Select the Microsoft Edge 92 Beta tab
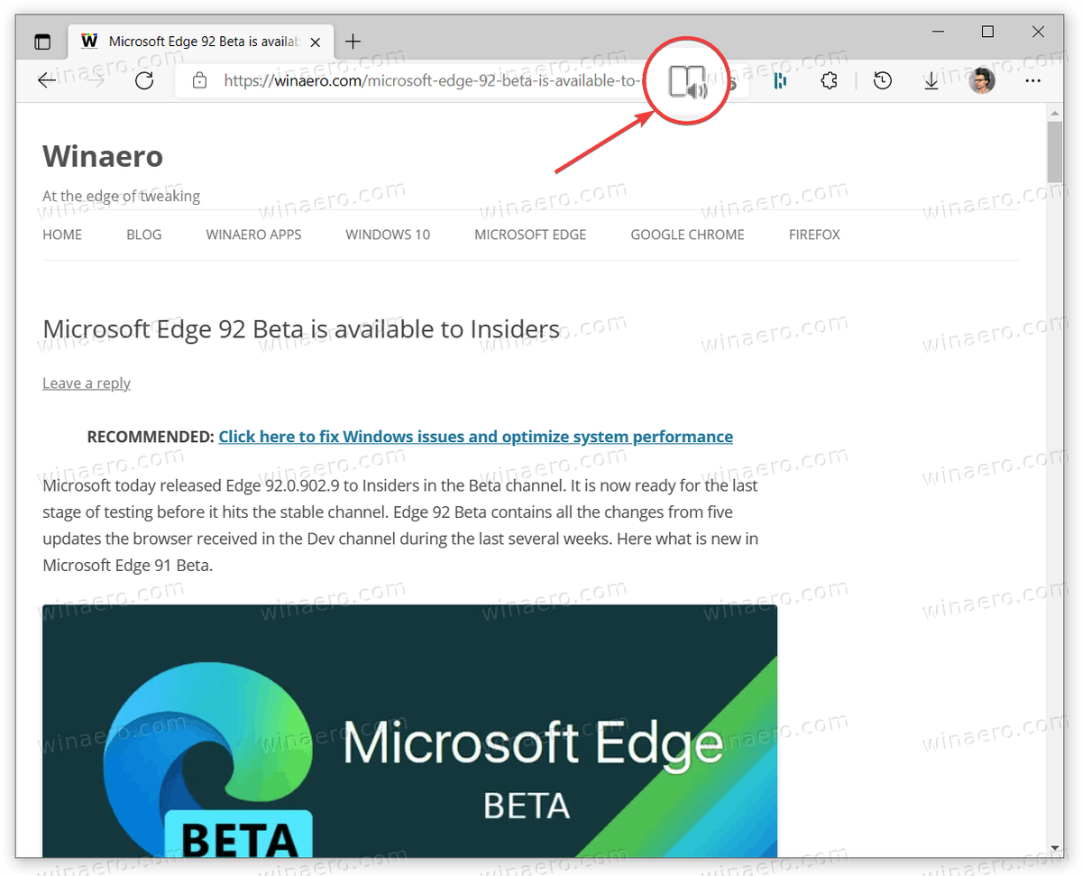Viewport: 1082px width, 876px height. 200,41
